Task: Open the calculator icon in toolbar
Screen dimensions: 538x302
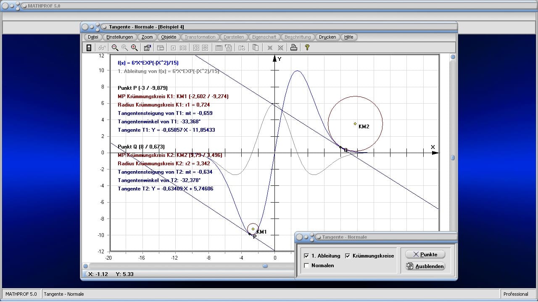Action: [89, 48]
